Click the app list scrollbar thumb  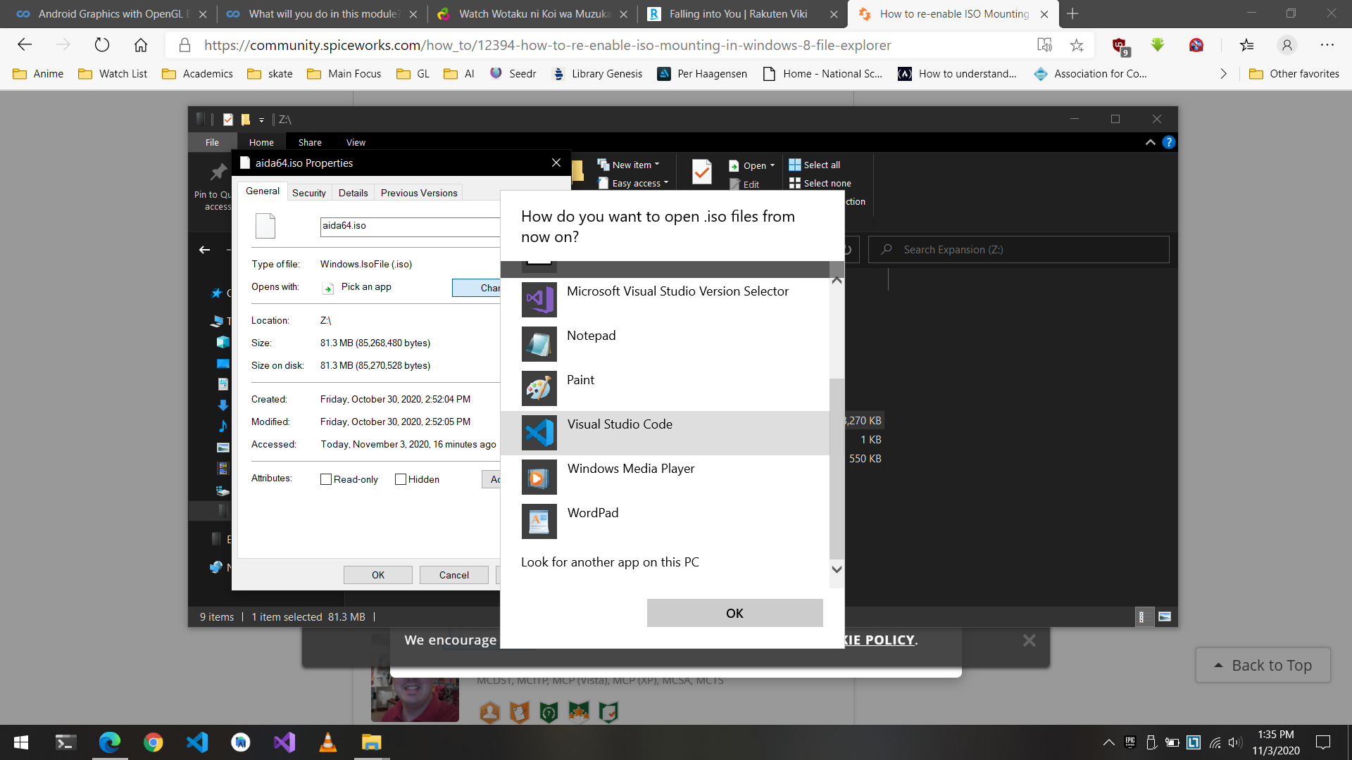pos(837,468)
